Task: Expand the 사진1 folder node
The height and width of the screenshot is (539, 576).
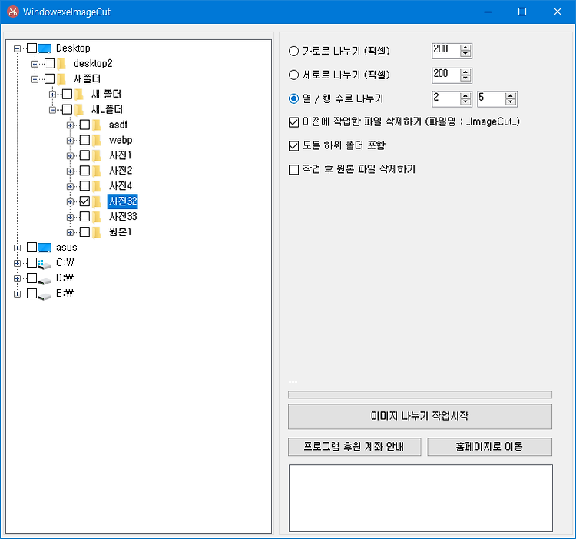Action: (70, 156)
